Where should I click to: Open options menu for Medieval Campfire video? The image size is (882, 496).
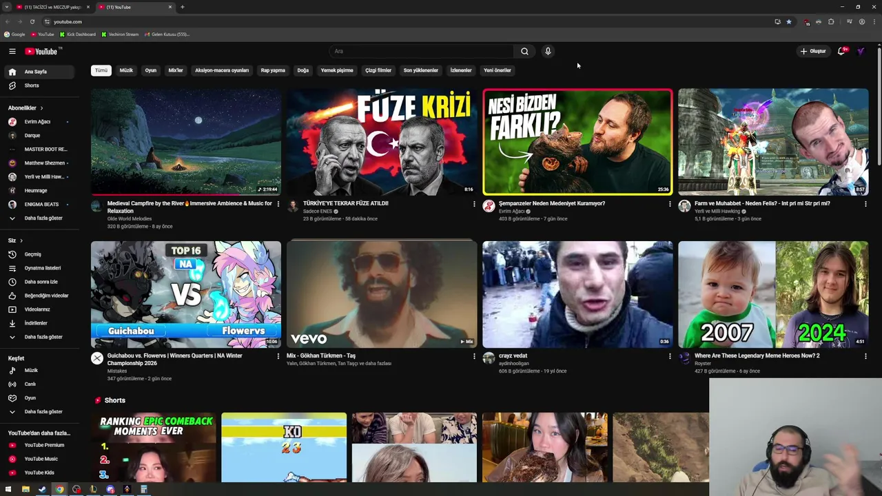coord(278,204)
